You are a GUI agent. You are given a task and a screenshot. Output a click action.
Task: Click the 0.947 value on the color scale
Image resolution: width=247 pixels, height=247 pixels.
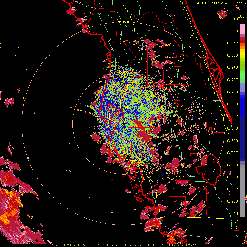232,43
